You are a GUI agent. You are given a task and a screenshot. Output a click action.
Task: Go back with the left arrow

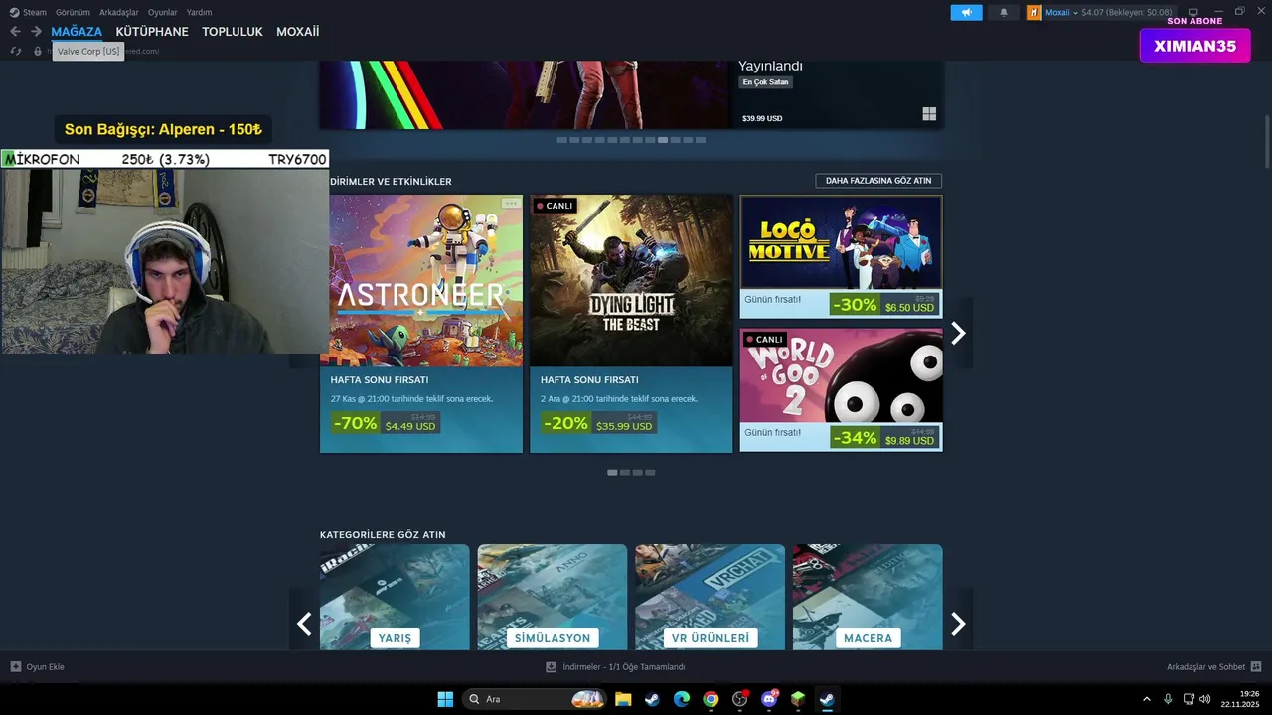click(x=15, y=32)
